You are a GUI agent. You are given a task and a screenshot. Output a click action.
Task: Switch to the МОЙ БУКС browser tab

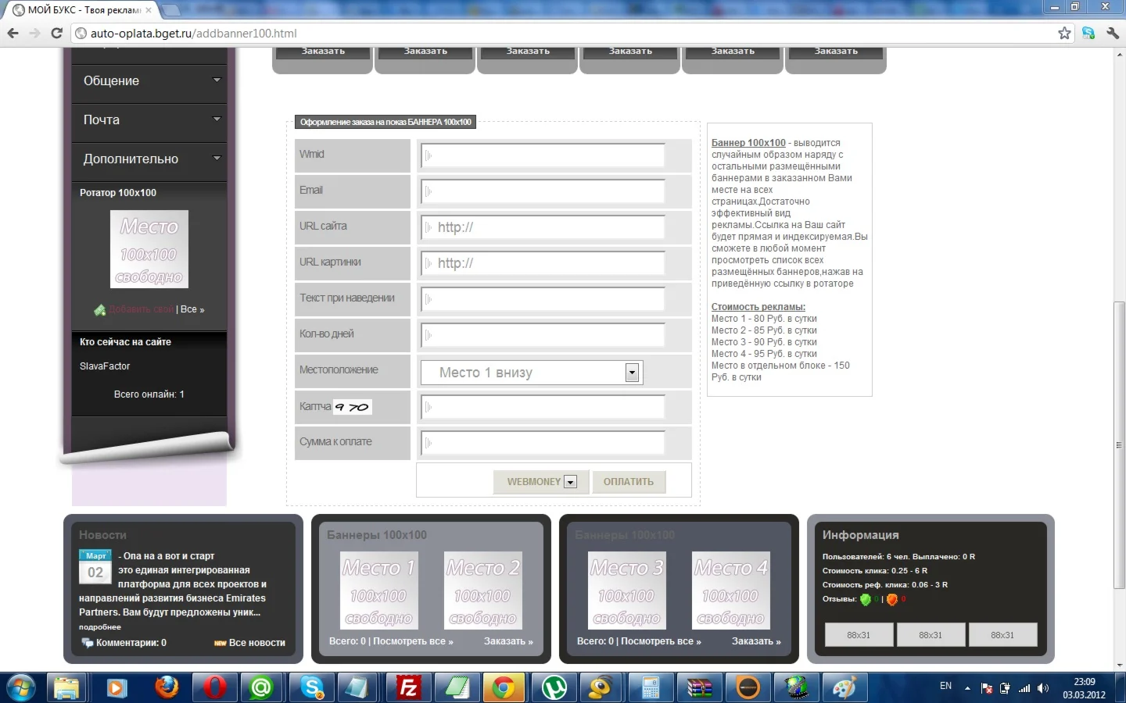pos(83,10)
